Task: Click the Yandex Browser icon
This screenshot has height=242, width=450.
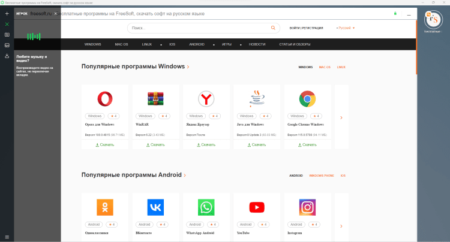Action: pyautogui.click(x=206, y=99)
